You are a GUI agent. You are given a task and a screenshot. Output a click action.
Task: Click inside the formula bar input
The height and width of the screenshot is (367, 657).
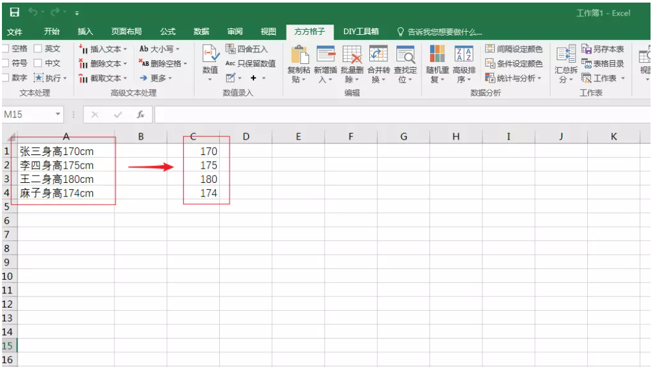(x=401, y=114)
